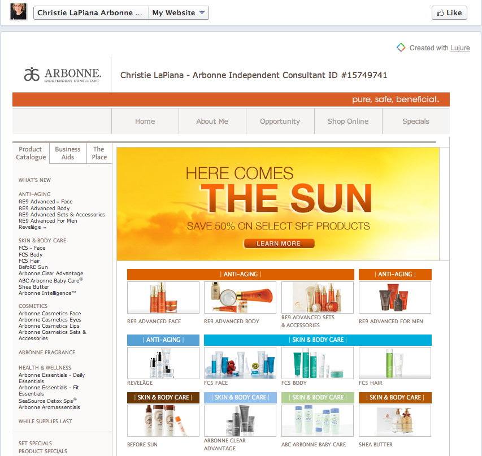The image size is (482, 456).
Task: Open BefoRE Sun sidebar link
Action: coord(33,267)
